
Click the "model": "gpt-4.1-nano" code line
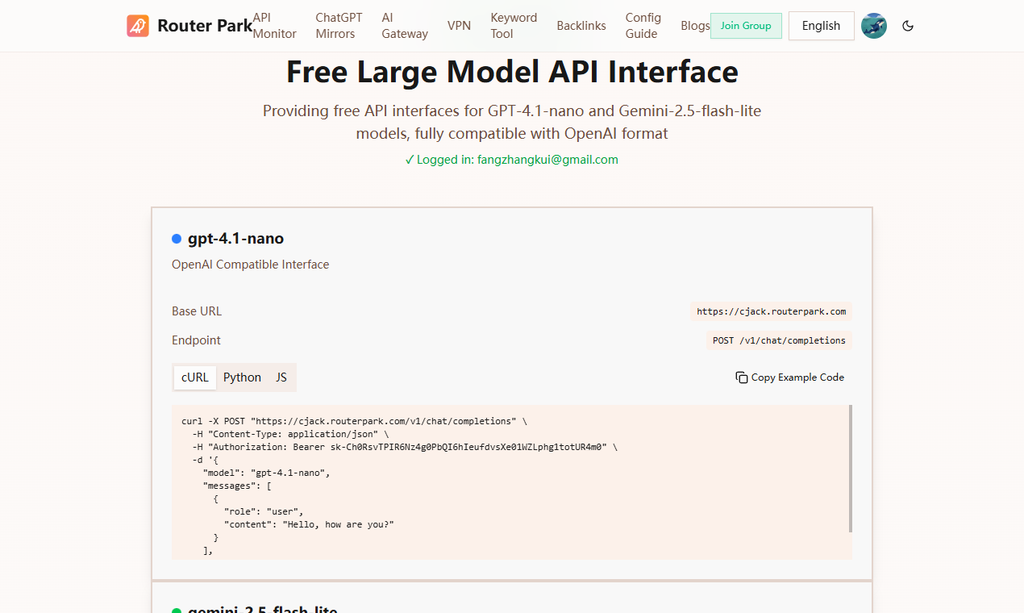coord(266,473)
